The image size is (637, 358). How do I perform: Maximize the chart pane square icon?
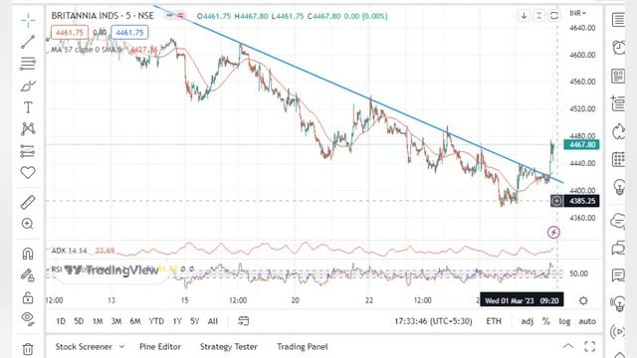(553, 16)
